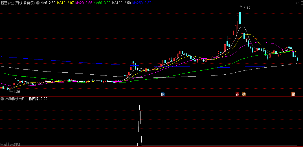This screenshot has height=147, width=303.
Task: Open the 榜 marker on the timeline
Action: [244, 94]
